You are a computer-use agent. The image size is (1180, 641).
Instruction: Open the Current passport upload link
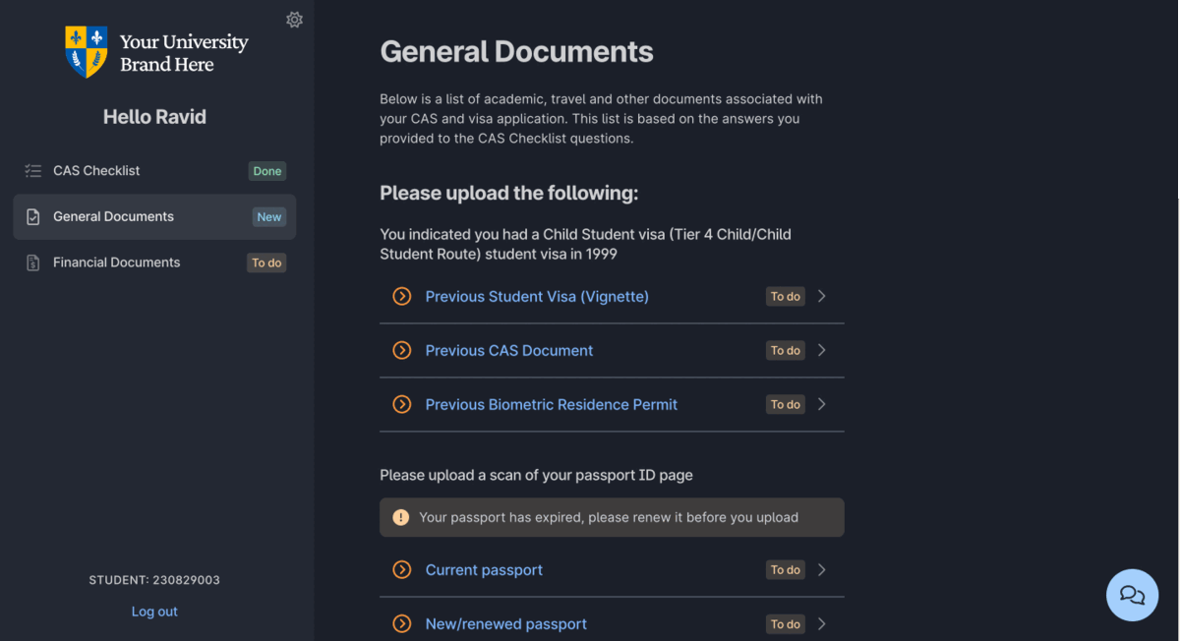[484, 569]
